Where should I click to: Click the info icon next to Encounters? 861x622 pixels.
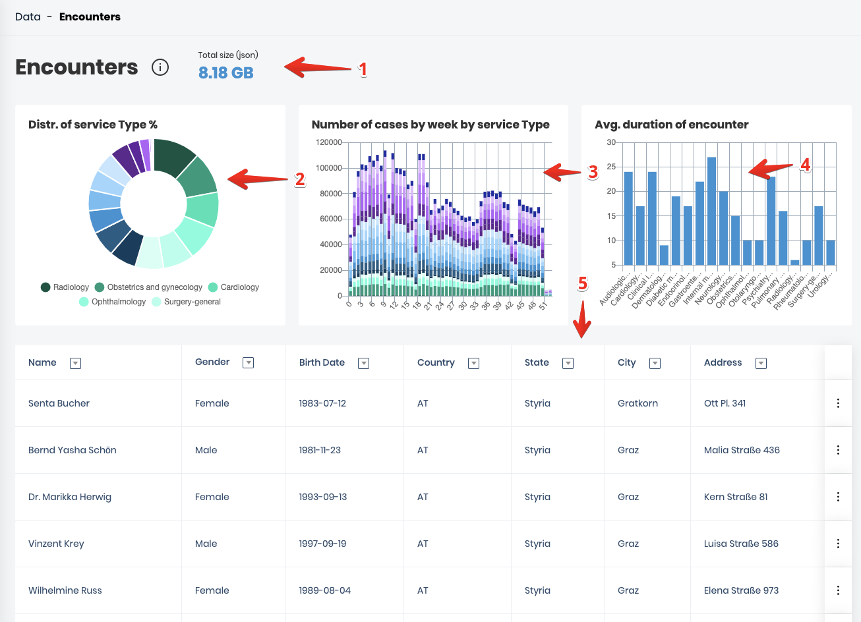click(160, 67)
